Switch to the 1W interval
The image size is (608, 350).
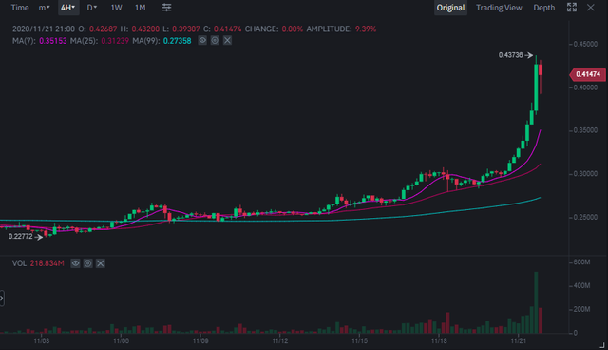pos(116,8)
